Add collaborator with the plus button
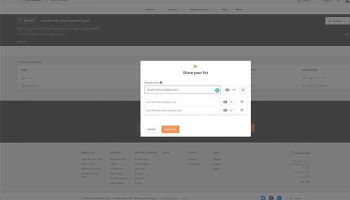350x200 pixels. point(243,90)
